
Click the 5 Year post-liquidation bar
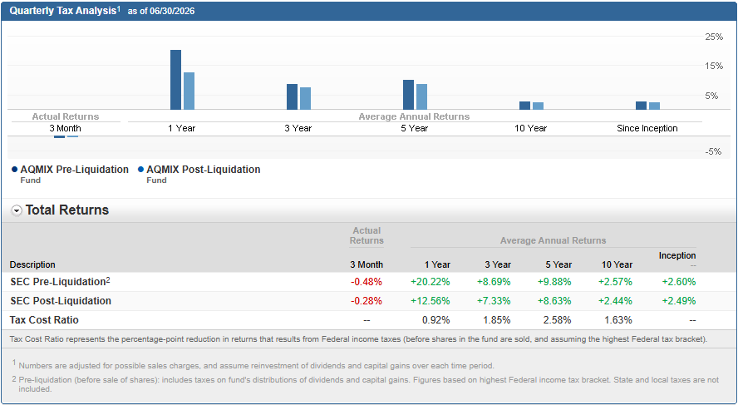coord(421,96)
